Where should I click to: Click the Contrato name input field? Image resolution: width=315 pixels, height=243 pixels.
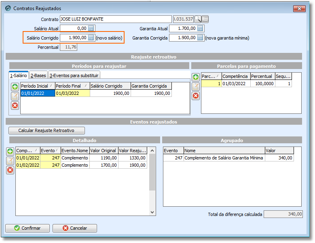[x=116, y=19]
